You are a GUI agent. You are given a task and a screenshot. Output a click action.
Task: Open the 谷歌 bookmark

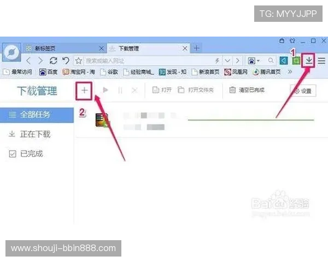pos(109,72)
